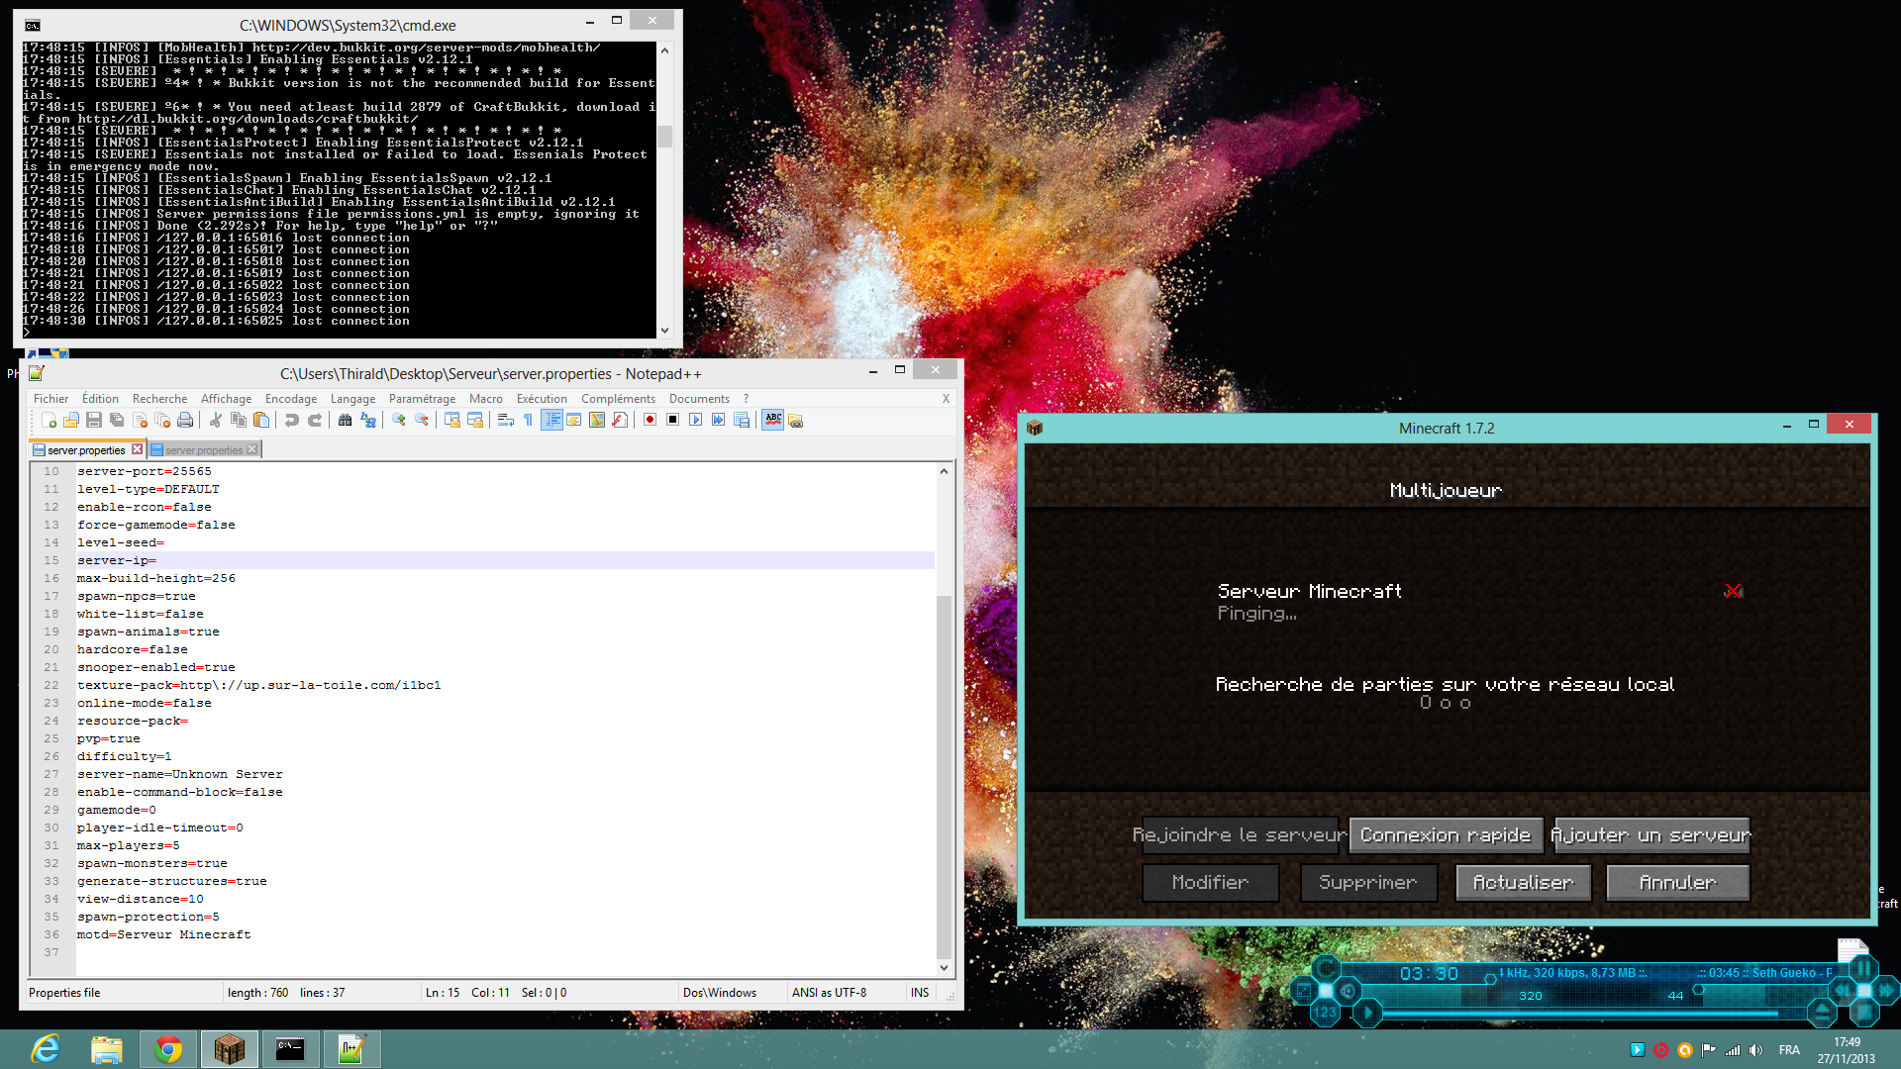Open Internet Explorer from taskbar

click(46, 1049)
